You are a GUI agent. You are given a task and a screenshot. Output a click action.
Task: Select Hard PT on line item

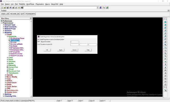16,54
